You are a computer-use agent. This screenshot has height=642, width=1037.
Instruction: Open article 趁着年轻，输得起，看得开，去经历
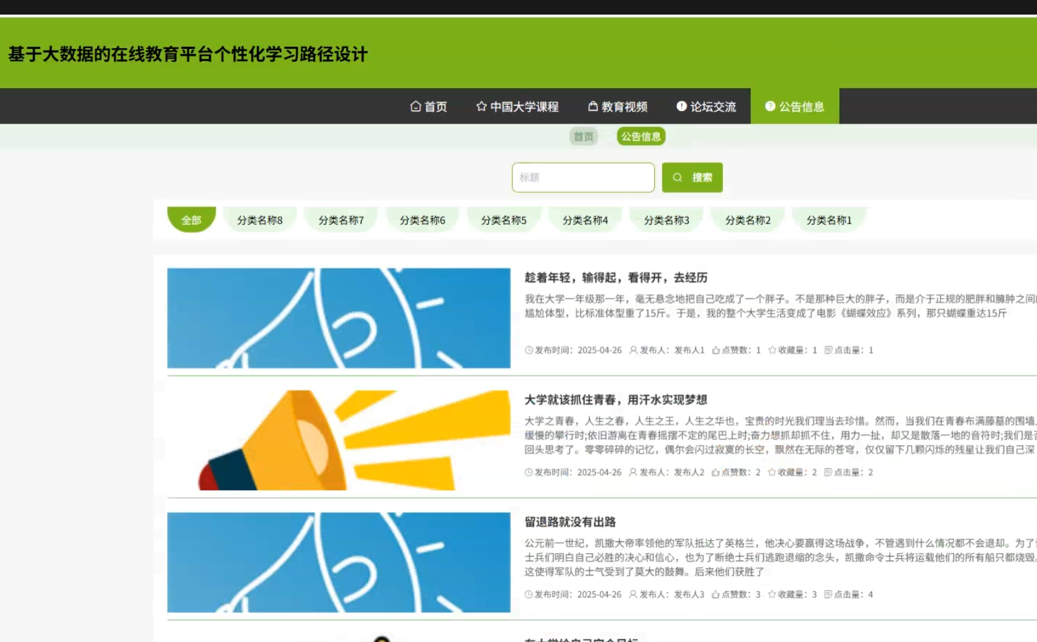pyautogui.click(x=616, y=278)
